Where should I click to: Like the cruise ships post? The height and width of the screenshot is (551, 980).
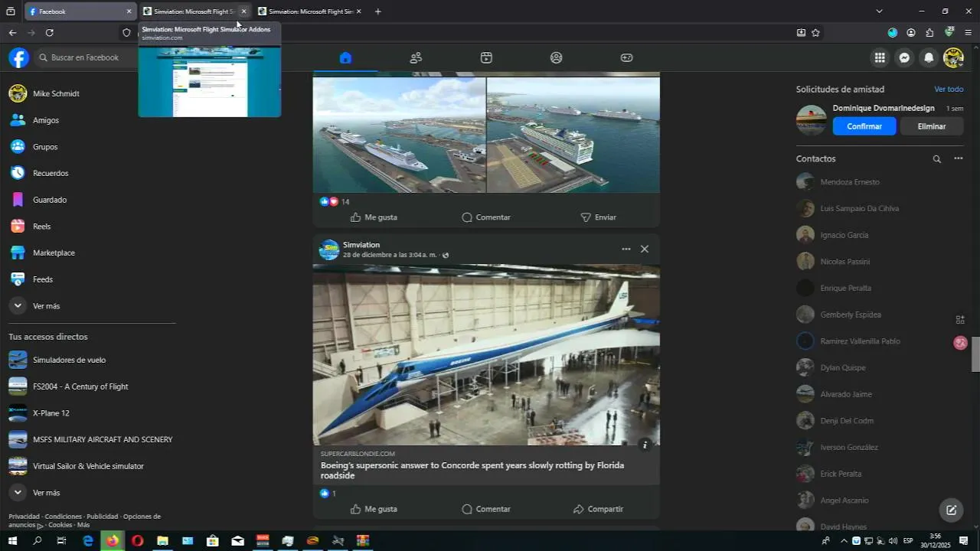point(374,217)
